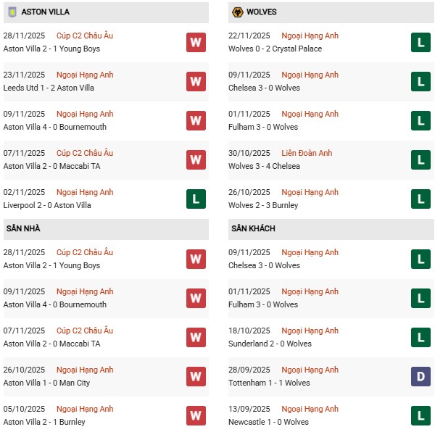Click the L badge for Liverpool 2 - 0 Aston Villa
Viewport: 435px width, 432px height.
click(196, 199)
